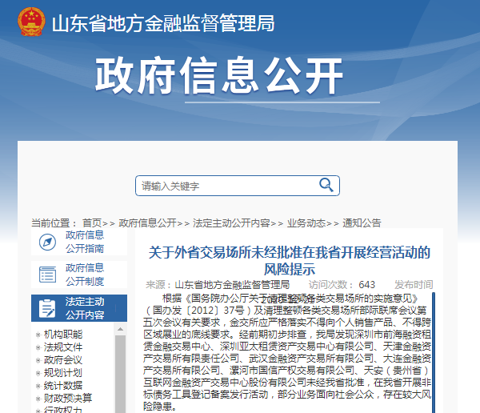Image resolution: width=480 pixels, height=413 pixels.
Task: Select 法定主动公开内容 sidebar item
Action: [79, 308]
